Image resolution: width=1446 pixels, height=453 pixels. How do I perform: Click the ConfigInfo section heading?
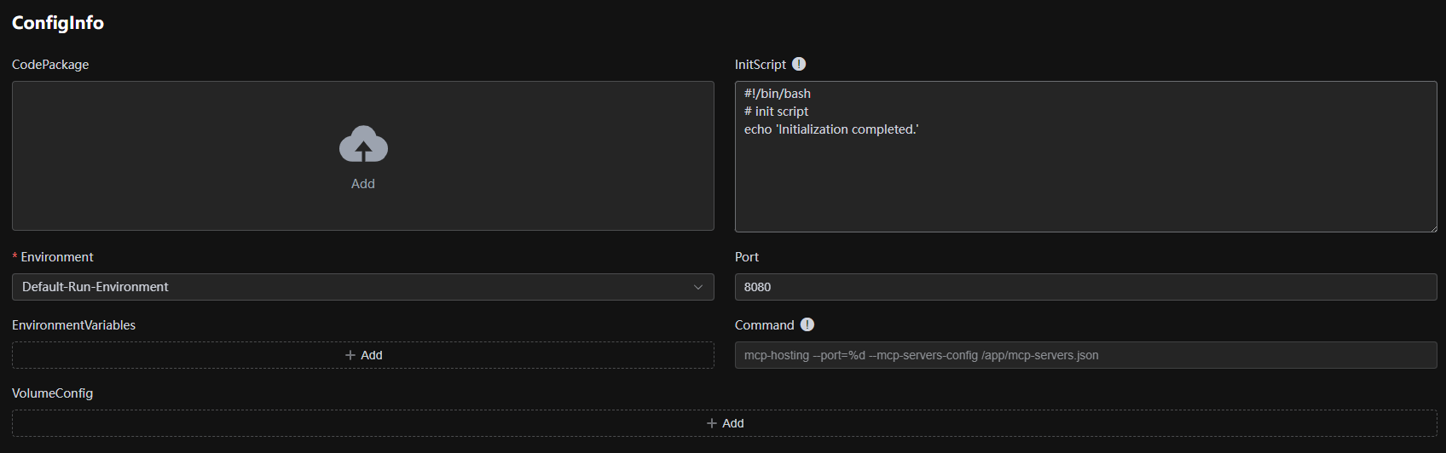tap(58, 23)
